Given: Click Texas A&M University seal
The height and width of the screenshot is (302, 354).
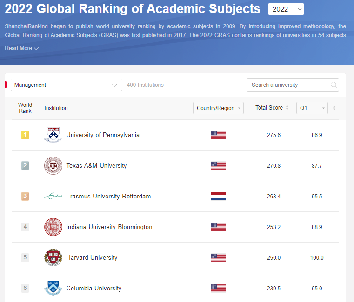Looking at the screenshot, I should tap(53, 165).
